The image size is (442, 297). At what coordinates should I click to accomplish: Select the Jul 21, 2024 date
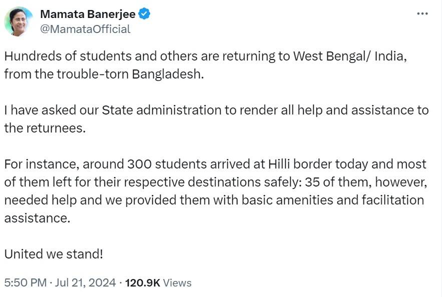tap(85, 283)
